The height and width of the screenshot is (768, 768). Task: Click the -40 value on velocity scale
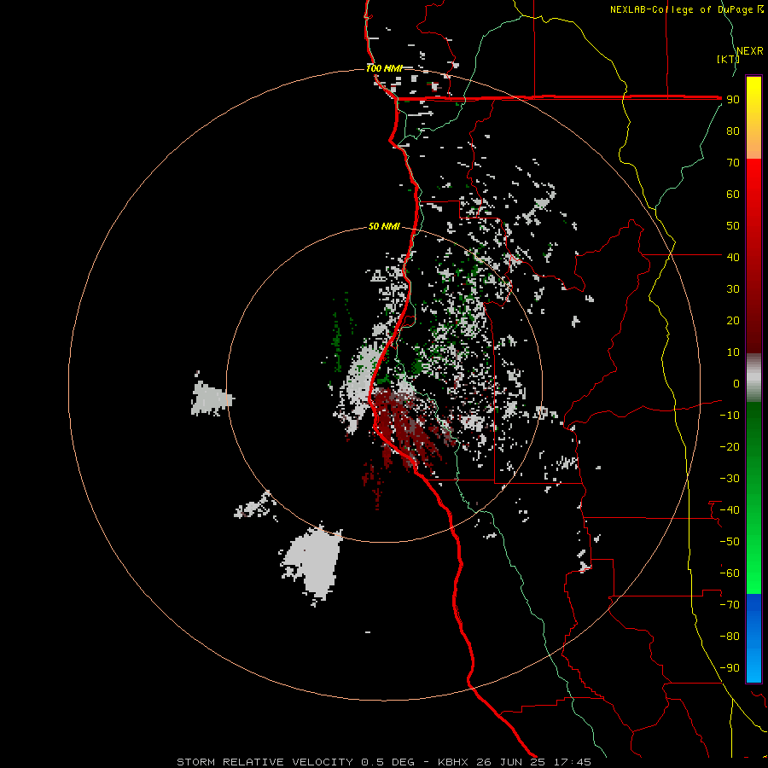[730, 510]
